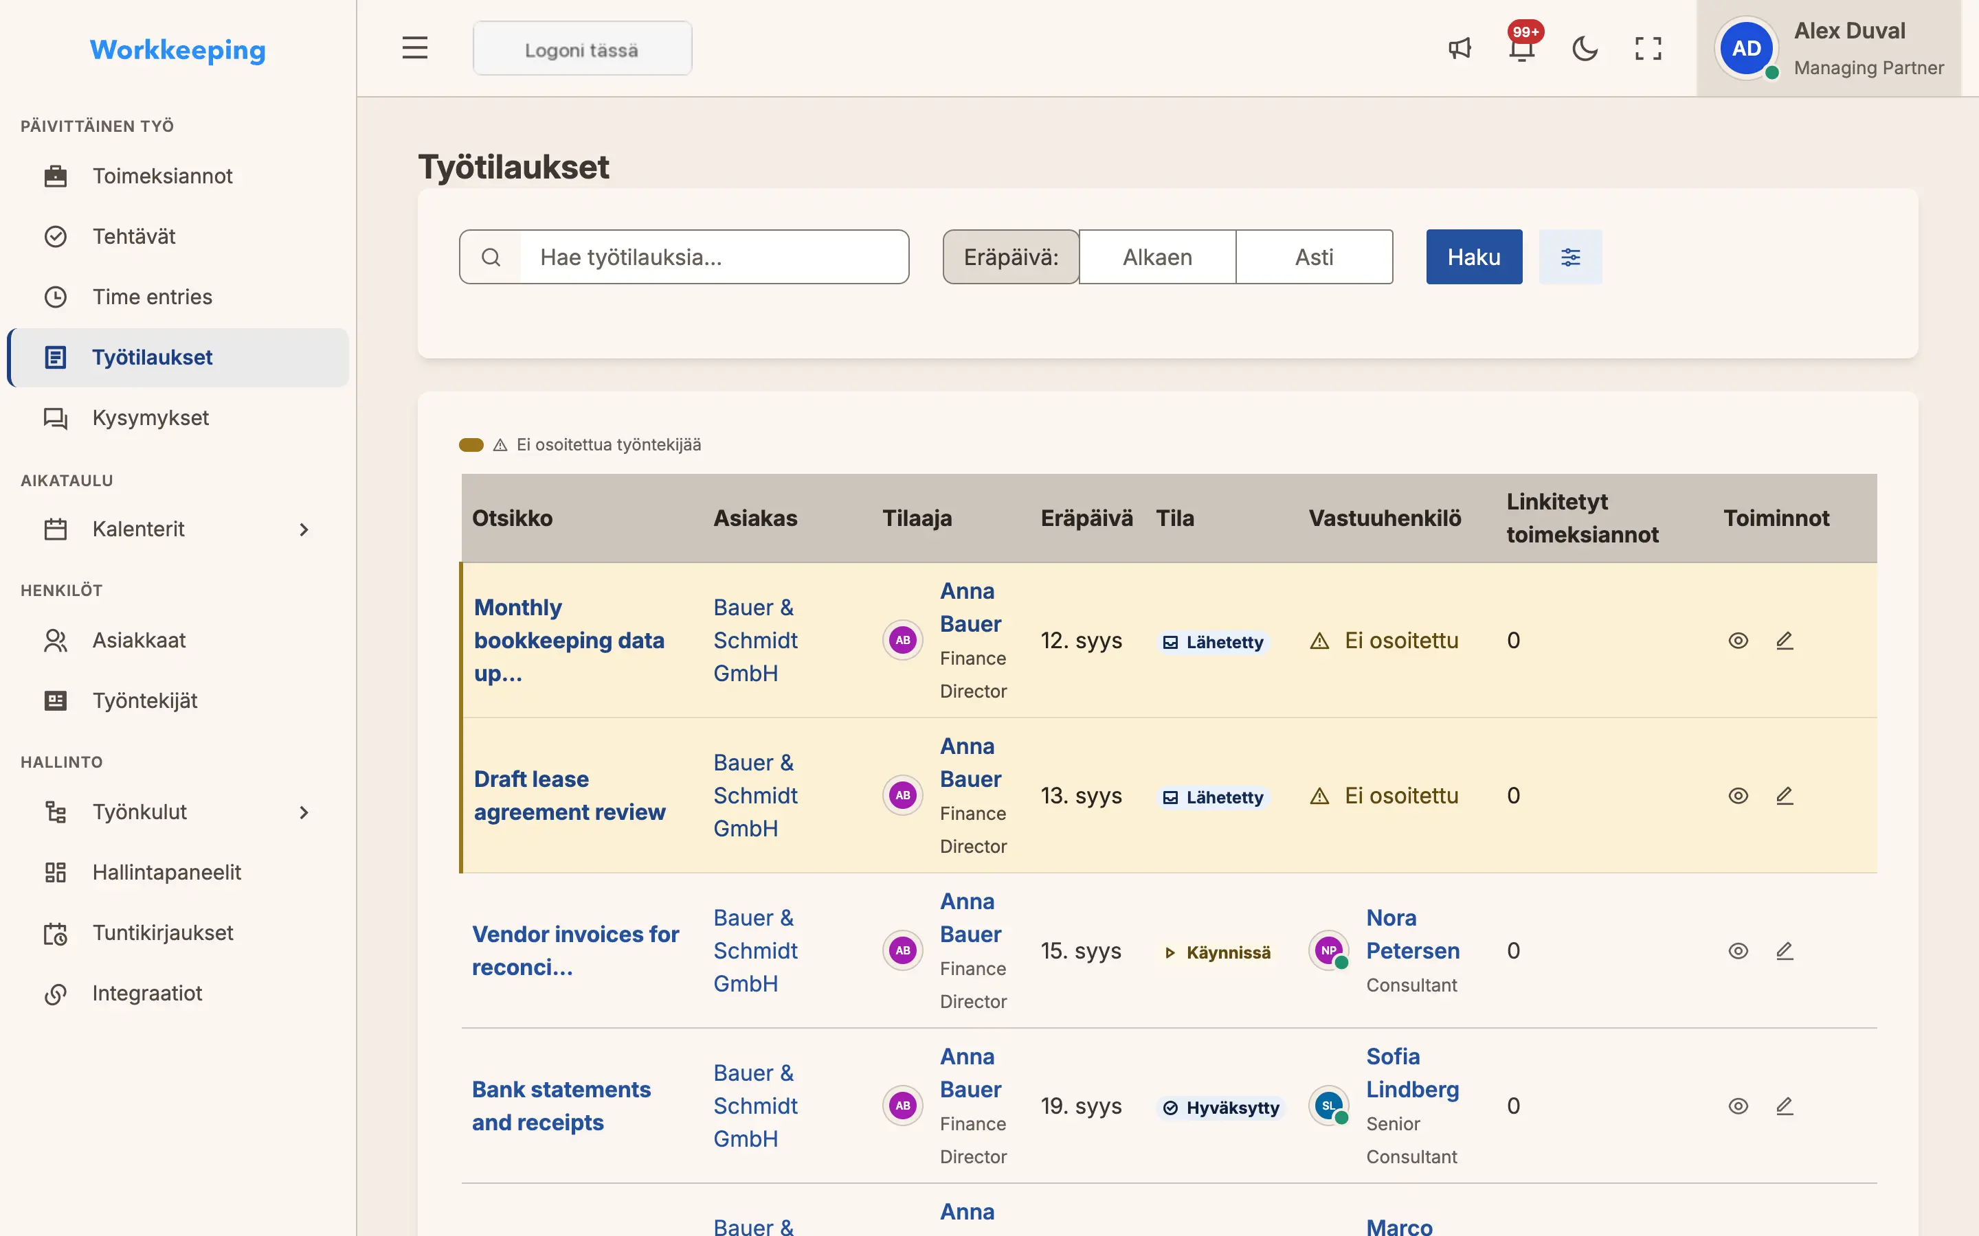The height and width of the screenshot is (1236, 1979).
Task: Open Työntekijät sidebar item
Action: click(178, 700)
